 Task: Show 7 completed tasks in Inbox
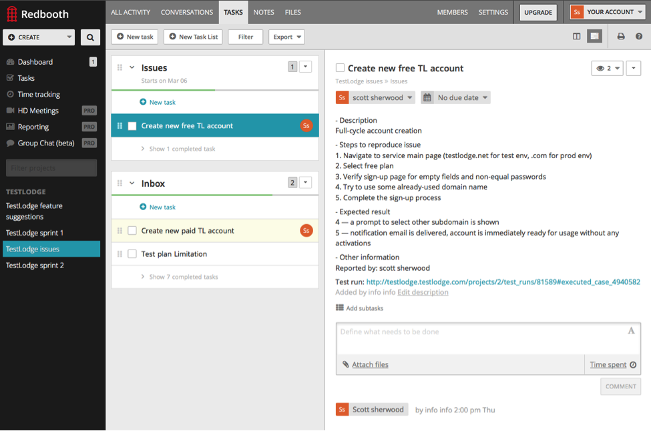tap(183, 277)
